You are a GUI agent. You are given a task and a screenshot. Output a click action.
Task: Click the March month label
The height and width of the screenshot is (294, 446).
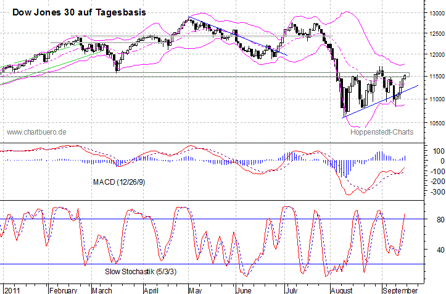102,290
